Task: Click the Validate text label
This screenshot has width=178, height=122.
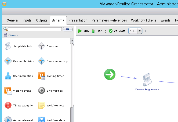Action: (120, 31)
